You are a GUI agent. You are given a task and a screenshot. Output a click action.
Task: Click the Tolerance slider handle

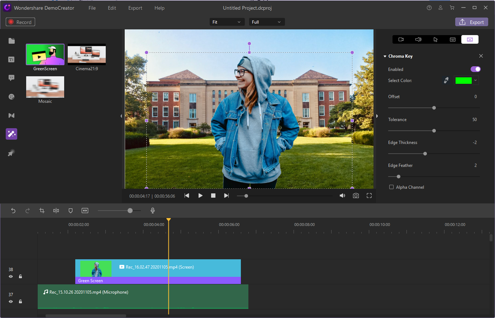434,131
